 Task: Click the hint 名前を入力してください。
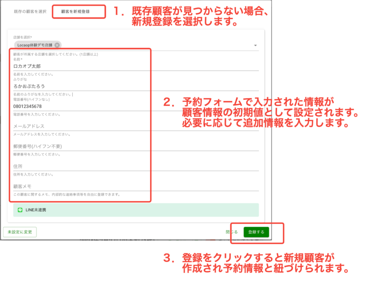click(x=33, y=74)
